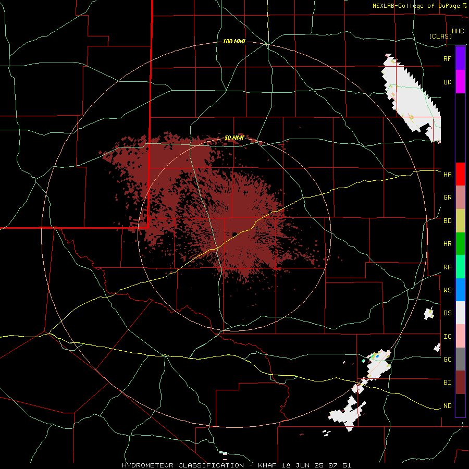Click the BD legend label
Screen dimensions: 469x469
tap(447, 221)
